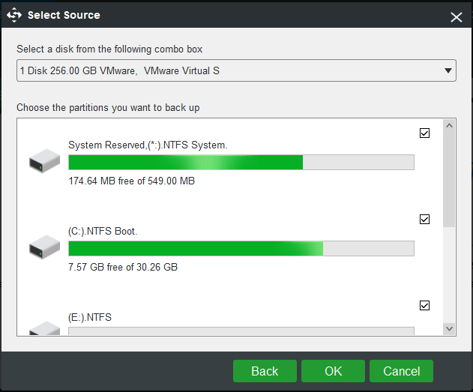Click 'Select a disk from the following combo box'

pyautogui.click(x=109, y=49)
